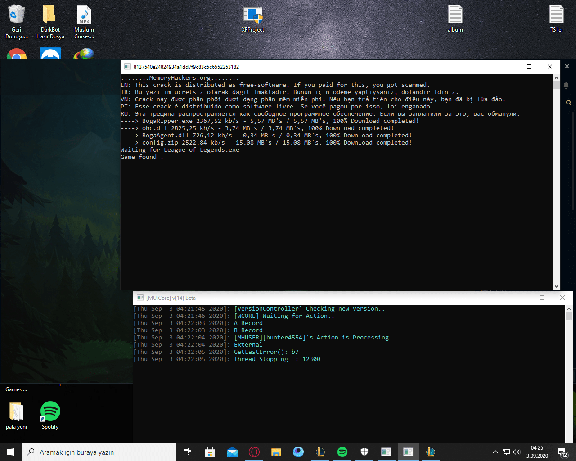Screen dimensions: 576x461
Task: Click the obc.dll download line
Action: click(x=257, y=128)
